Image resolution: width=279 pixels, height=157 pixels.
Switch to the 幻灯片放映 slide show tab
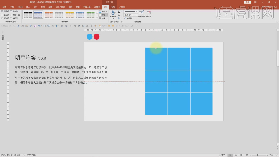coord(60,7)
